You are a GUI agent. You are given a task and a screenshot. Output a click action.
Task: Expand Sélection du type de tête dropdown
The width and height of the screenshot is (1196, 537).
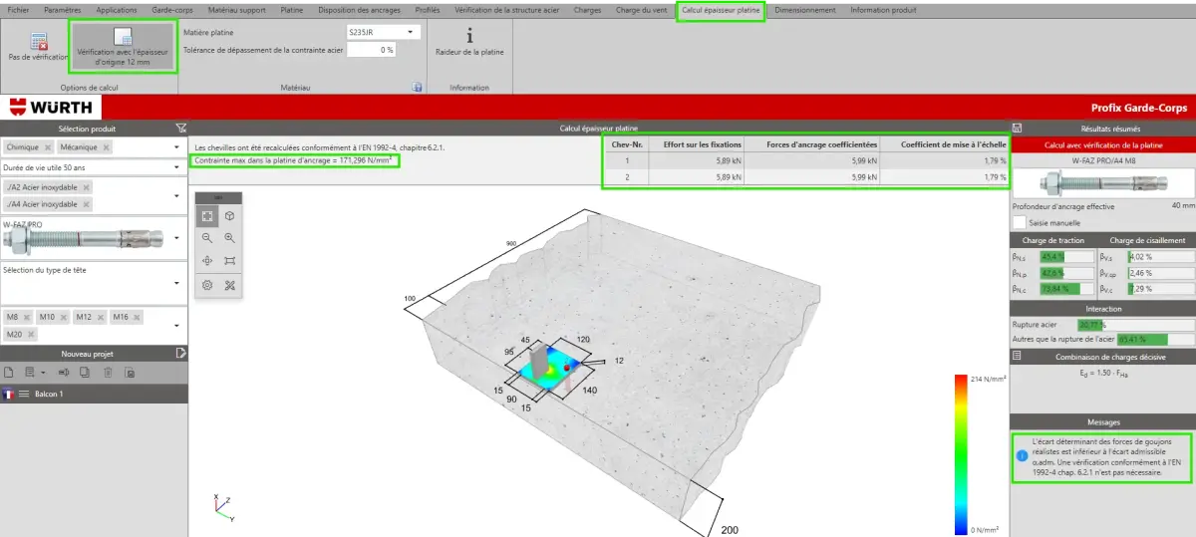(x=95, y=280)
